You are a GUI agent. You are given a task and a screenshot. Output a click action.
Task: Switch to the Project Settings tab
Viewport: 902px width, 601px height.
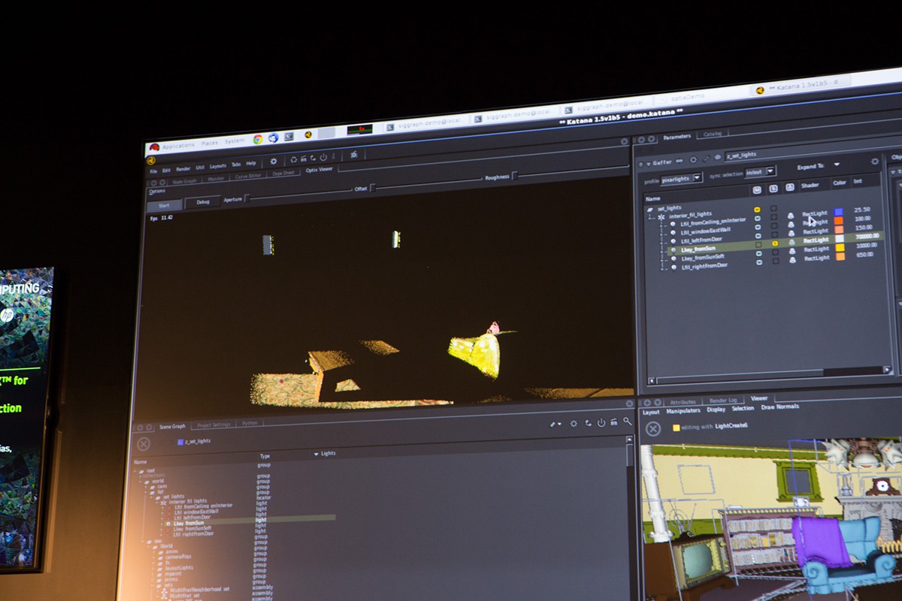[214, 424]
